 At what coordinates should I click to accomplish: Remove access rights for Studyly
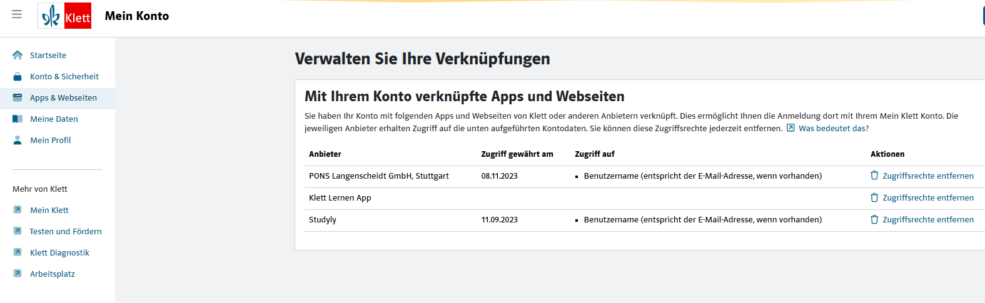(x=928, y=219)
